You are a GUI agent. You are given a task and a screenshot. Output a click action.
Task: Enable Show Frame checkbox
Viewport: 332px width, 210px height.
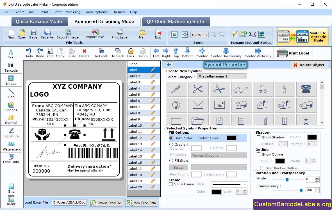coord(171,184)
